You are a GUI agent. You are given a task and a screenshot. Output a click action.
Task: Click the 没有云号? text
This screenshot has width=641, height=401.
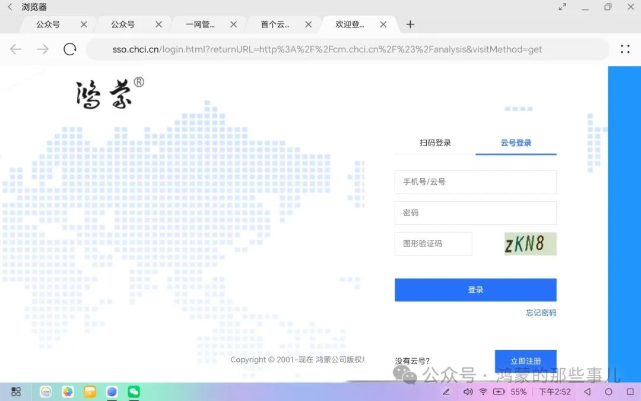point(412,361)
